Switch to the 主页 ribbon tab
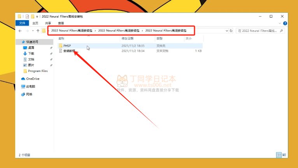 pyautogui.click(x=35, y=23)
